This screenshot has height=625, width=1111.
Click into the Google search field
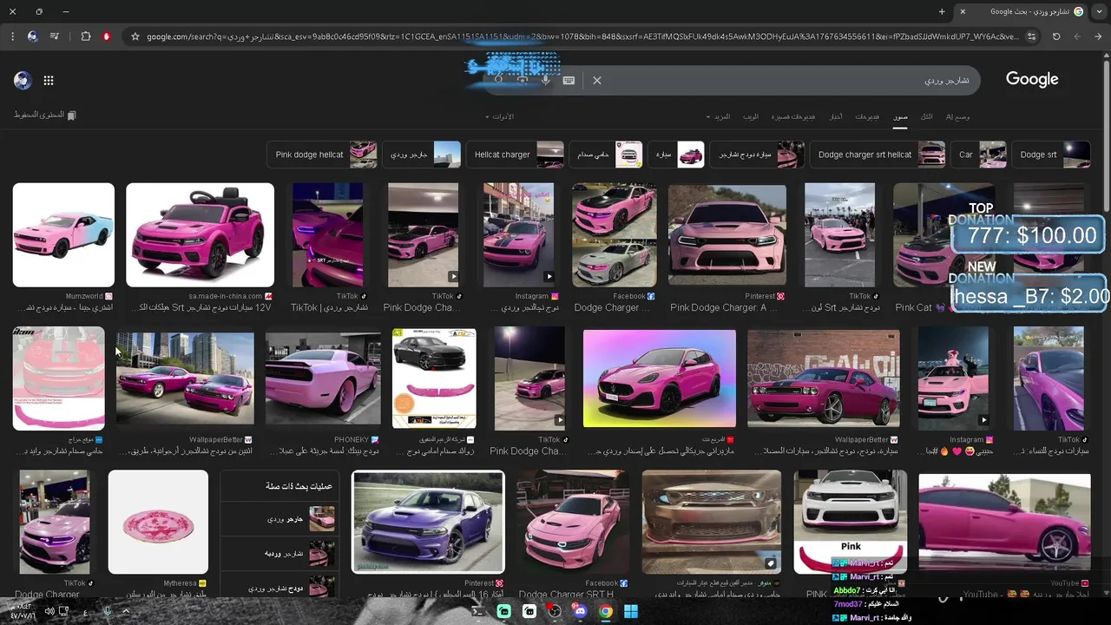(790, 80)
